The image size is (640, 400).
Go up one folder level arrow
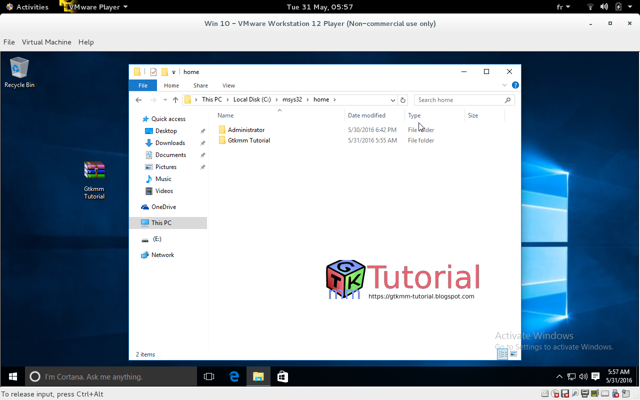(x=175, y=100)
